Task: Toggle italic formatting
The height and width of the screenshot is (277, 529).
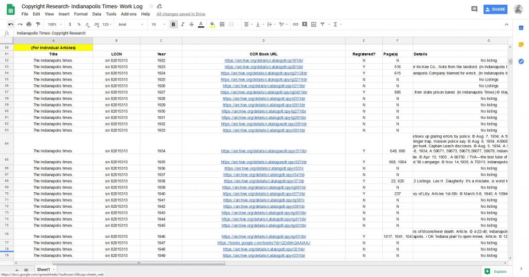Action: coord(182,24)
